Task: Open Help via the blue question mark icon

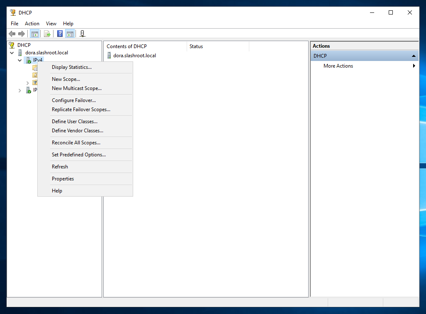Action: point(60,34)
